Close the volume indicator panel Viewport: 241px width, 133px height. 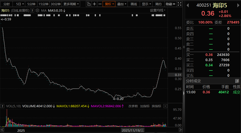coord(165,106)
